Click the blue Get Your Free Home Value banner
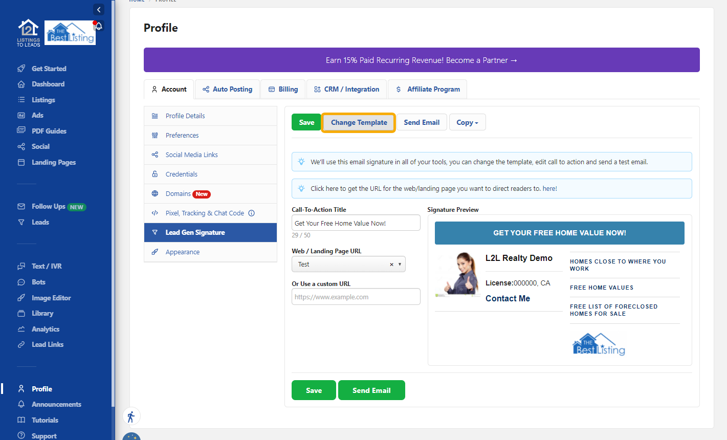The width and height of the screenshot is (727, 440). click(x=559, y=232)
